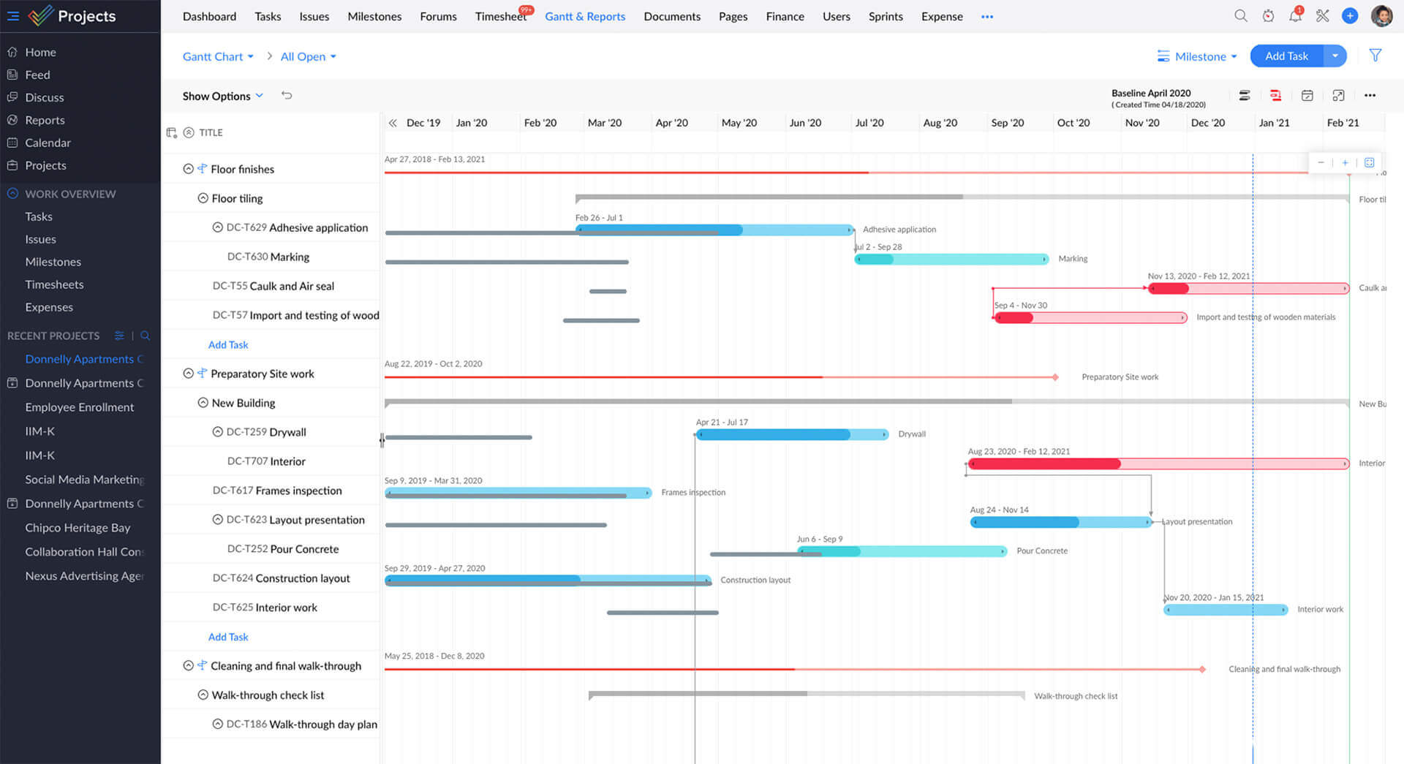Switch to the Documents tab
The width and height of the screenshot is (1404, 764).
(671, 16)
